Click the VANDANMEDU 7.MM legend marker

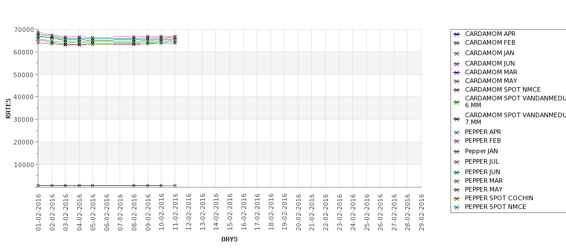coord(456,119)
